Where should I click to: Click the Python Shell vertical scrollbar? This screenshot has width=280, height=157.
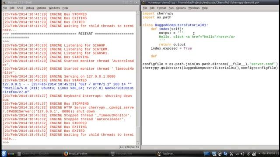pyautogui.click(x=138, y=78)
